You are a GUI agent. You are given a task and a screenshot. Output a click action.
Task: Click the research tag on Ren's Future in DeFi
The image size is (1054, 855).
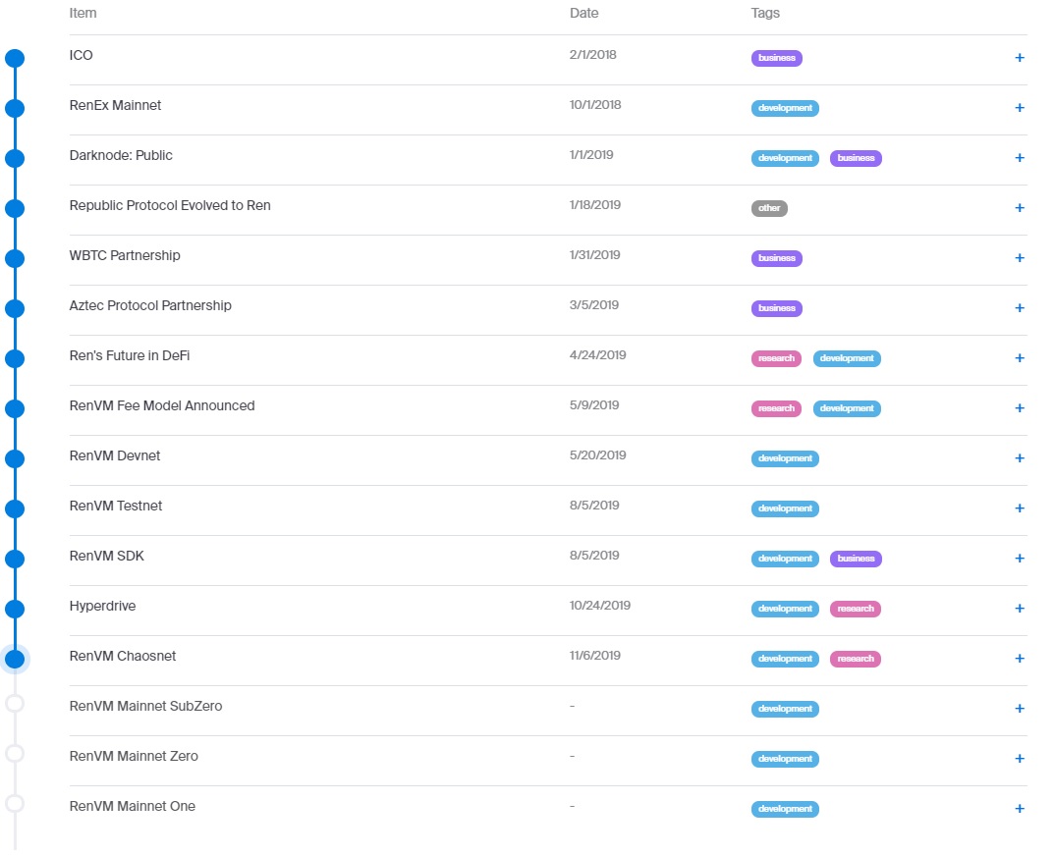[776, 358]
